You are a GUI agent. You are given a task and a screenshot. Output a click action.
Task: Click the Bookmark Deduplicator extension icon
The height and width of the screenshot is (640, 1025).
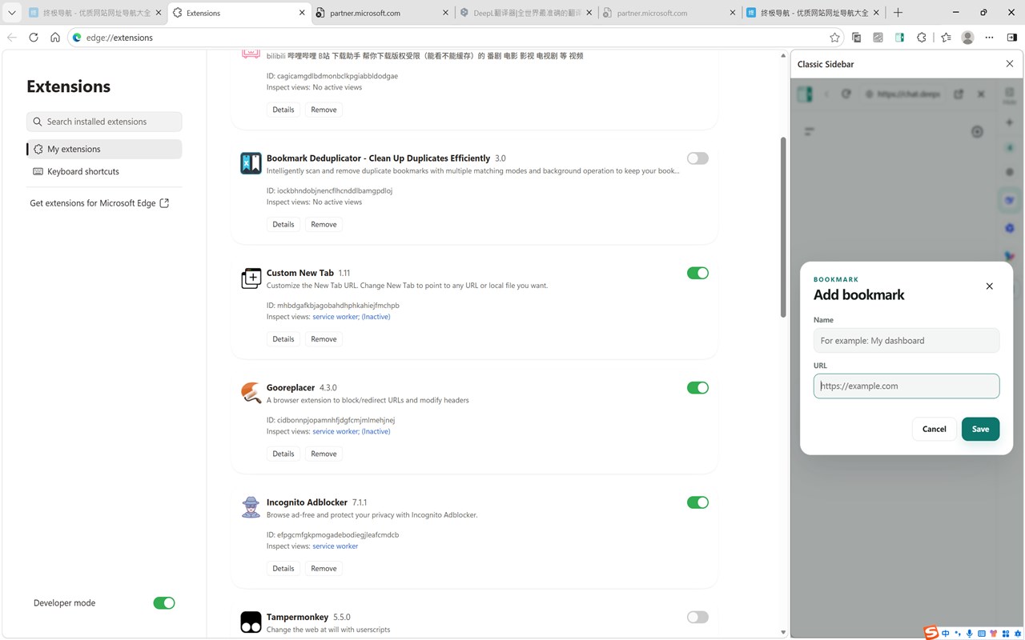click(251, 163)
